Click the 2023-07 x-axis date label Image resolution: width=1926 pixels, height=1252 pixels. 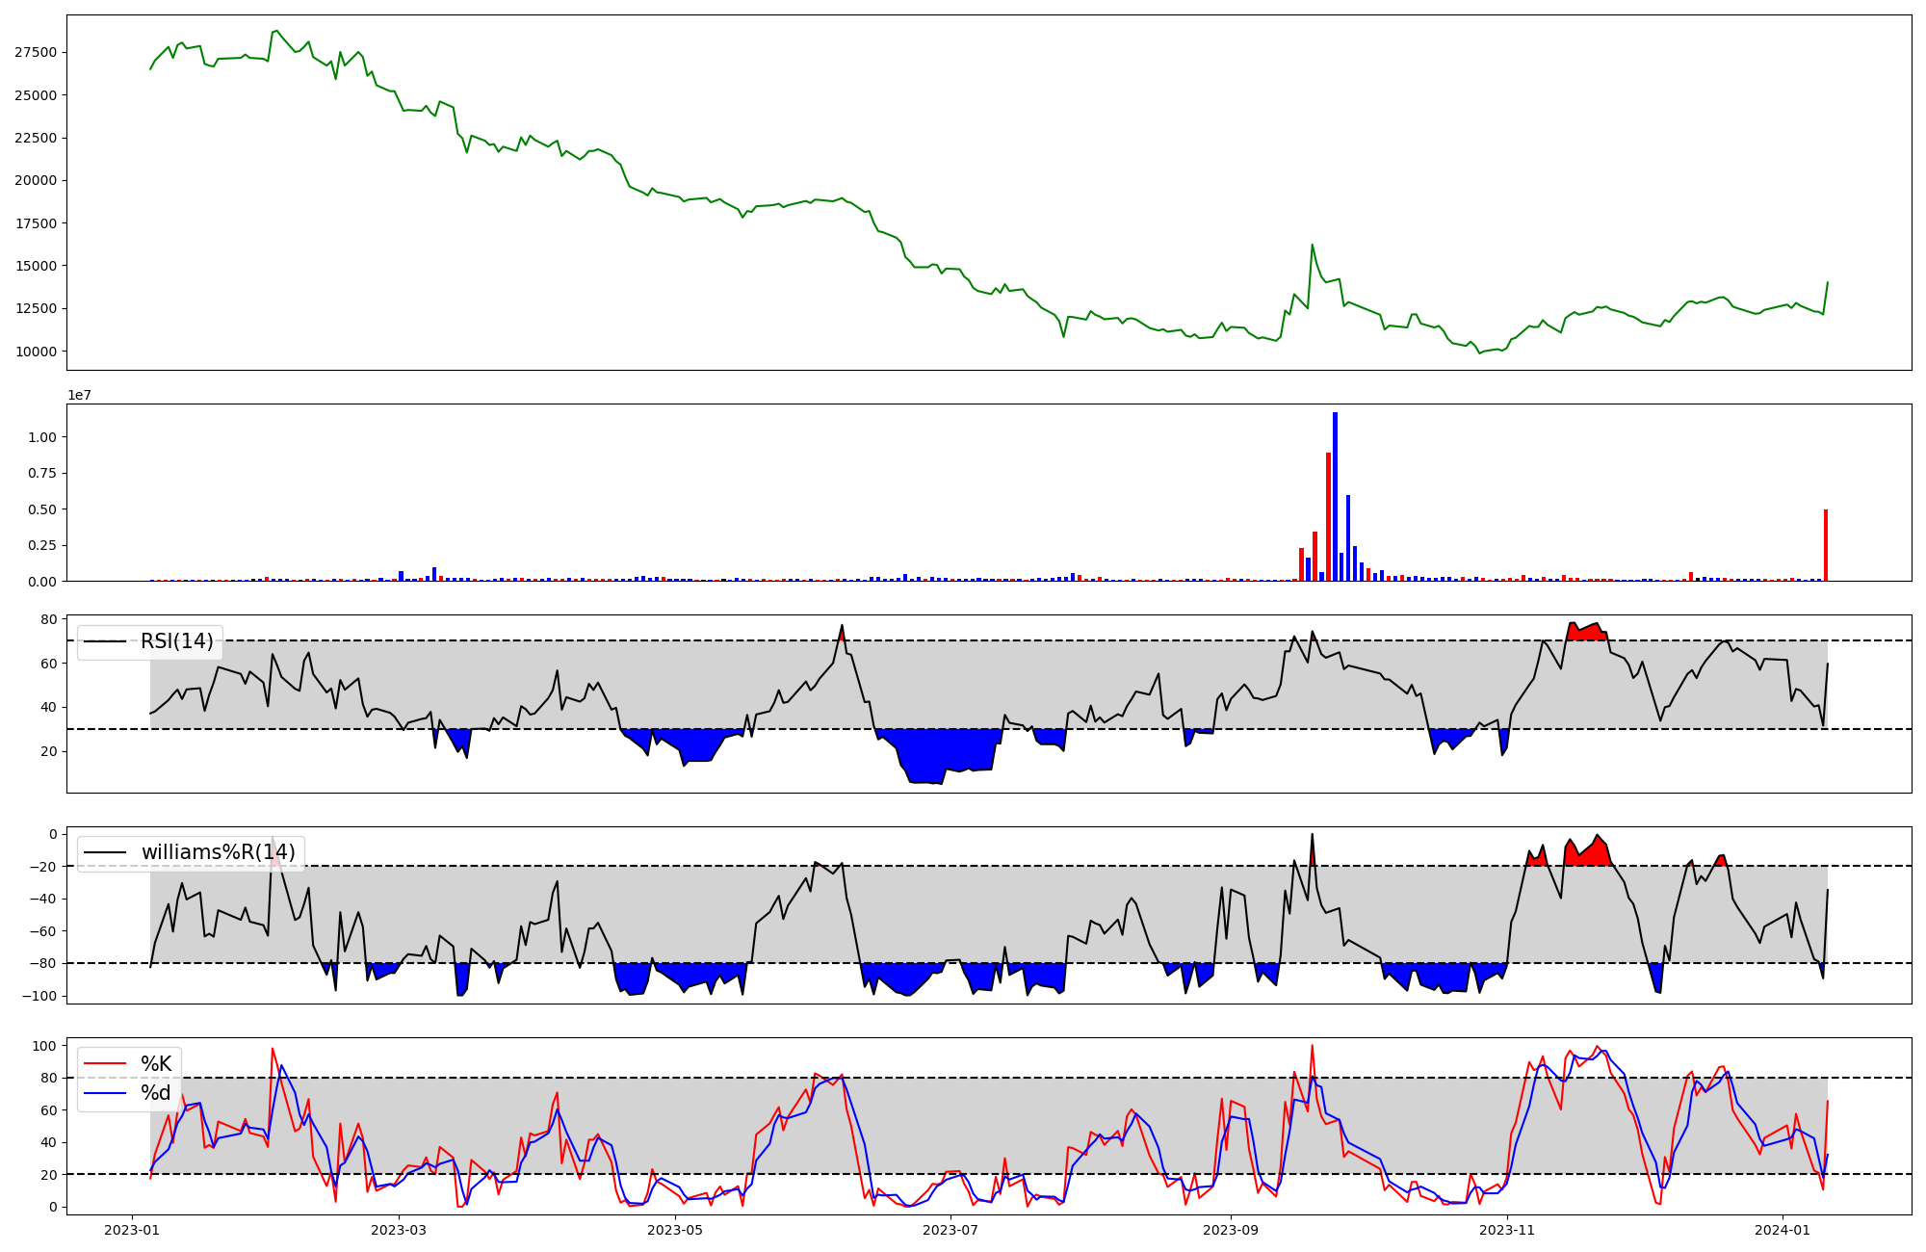pyautogui.click(x=950, y=1230)
